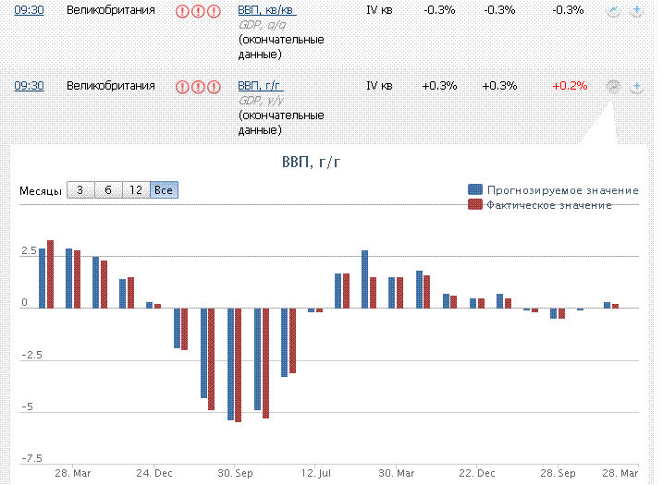
Task: Click 12. Jul axis label
Action: point(316,474)
